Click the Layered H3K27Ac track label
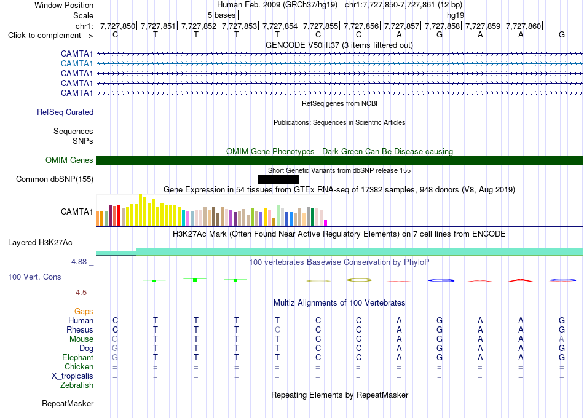Image resolution: width=584 pixels, height=418 pixels. point(40,243)
